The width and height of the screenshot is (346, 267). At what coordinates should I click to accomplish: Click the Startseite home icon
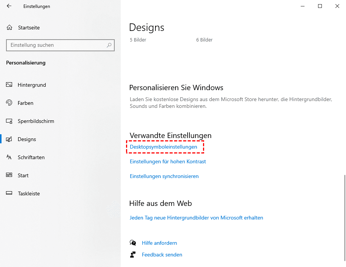pos(9,28)
